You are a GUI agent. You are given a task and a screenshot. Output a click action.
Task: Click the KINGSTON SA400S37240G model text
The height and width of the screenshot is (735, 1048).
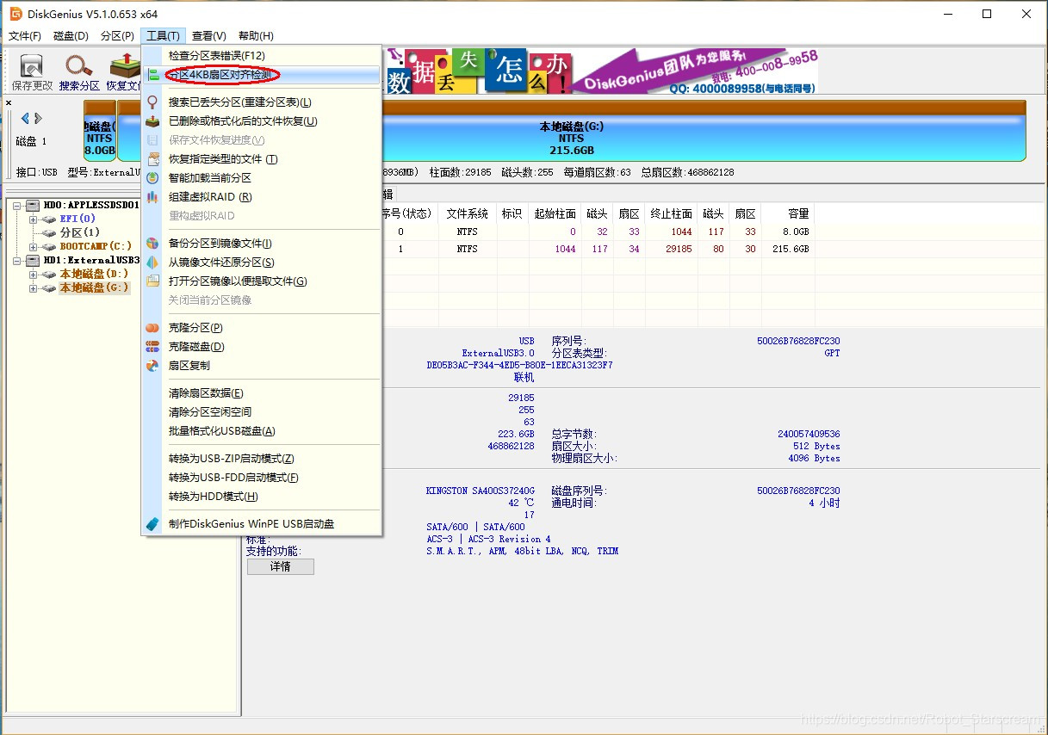click(x=480, y=491)
